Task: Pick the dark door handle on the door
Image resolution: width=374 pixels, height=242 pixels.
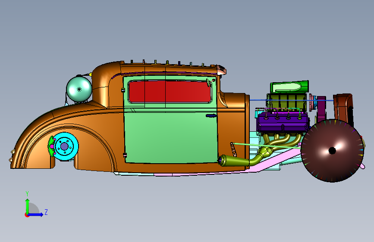Action: coord(211,116)
